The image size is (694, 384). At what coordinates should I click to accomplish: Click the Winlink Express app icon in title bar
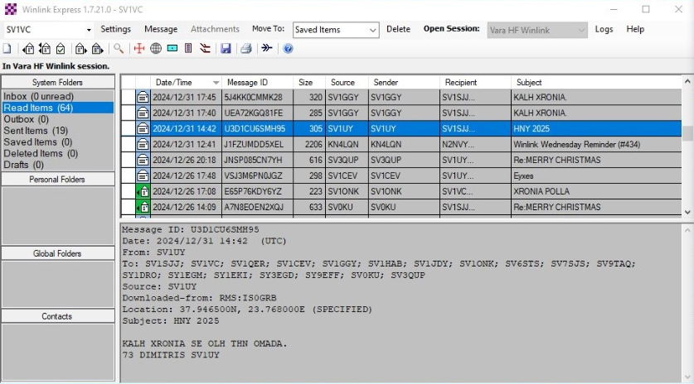[11, 9]
